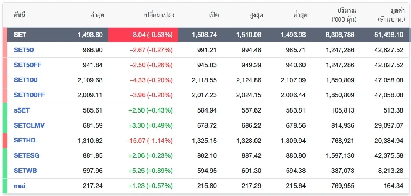Select SET50 high value 994.48
411x196 pixels.
click(x=251, y=50)
